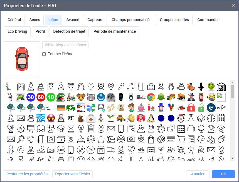239x182 pixels.
Task: Select the hourglass icon in trophy row
Action: tap(71, 129)
